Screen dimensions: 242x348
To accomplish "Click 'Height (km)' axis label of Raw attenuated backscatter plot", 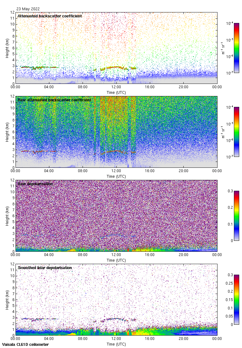I will coord(7,132).
